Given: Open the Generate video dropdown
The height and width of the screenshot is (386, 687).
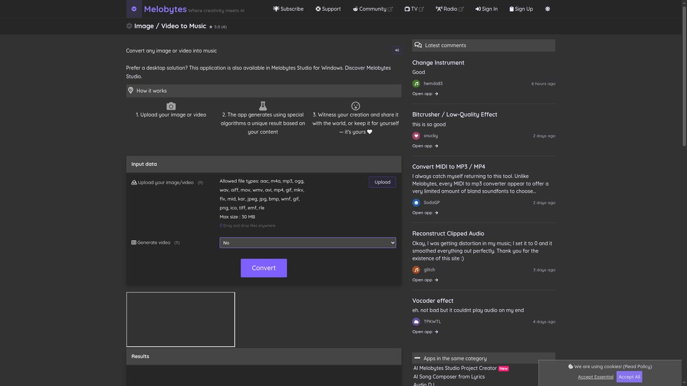Looking at the screenshot, I should (308, 243).
